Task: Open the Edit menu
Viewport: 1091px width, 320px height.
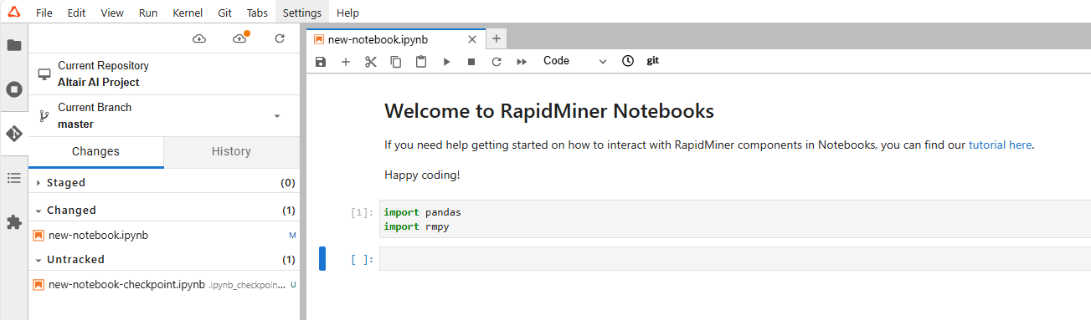Action: (76, 13)
